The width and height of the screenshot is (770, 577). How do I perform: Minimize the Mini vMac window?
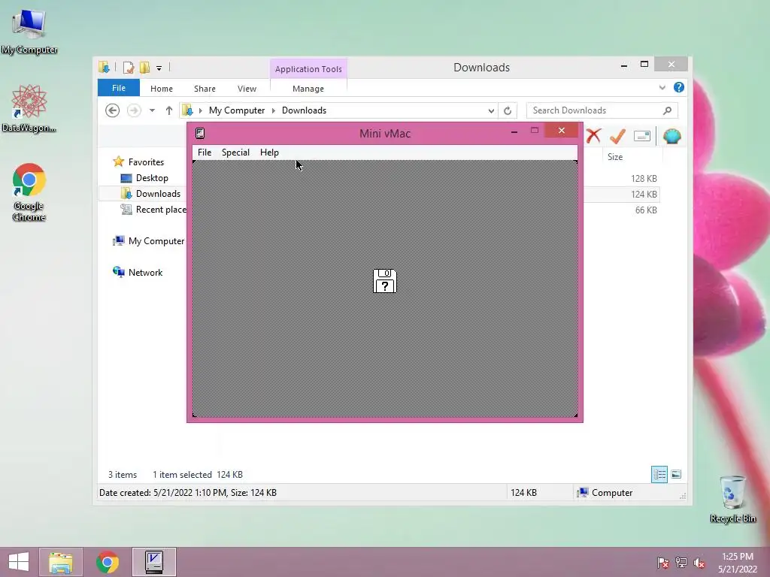[514, 131]
